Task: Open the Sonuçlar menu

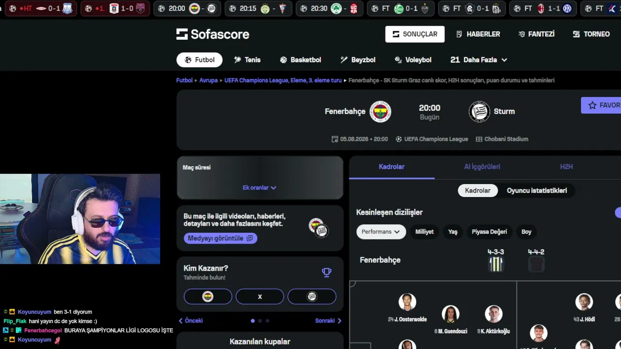Action: (415, 34)
